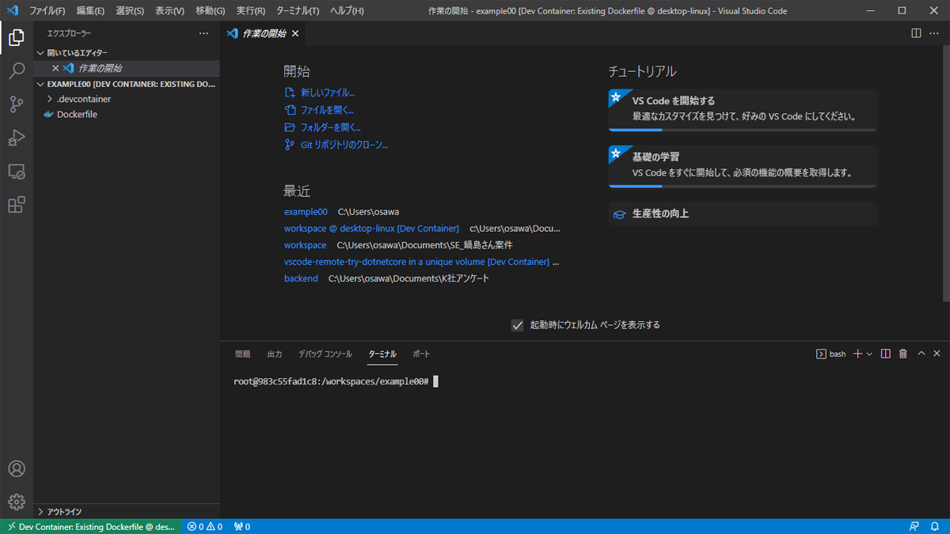Open the feedback icon in status bar
This screenshot has width=950, height=534.
point(914,526)
